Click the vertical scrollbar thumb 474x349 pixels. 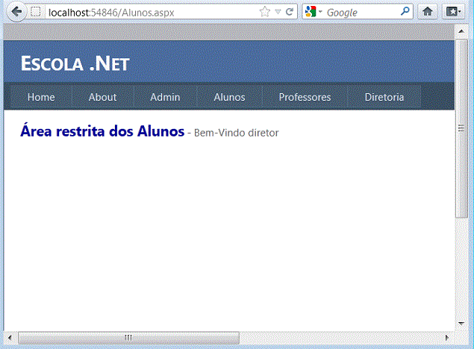click(x=461, y=128)
